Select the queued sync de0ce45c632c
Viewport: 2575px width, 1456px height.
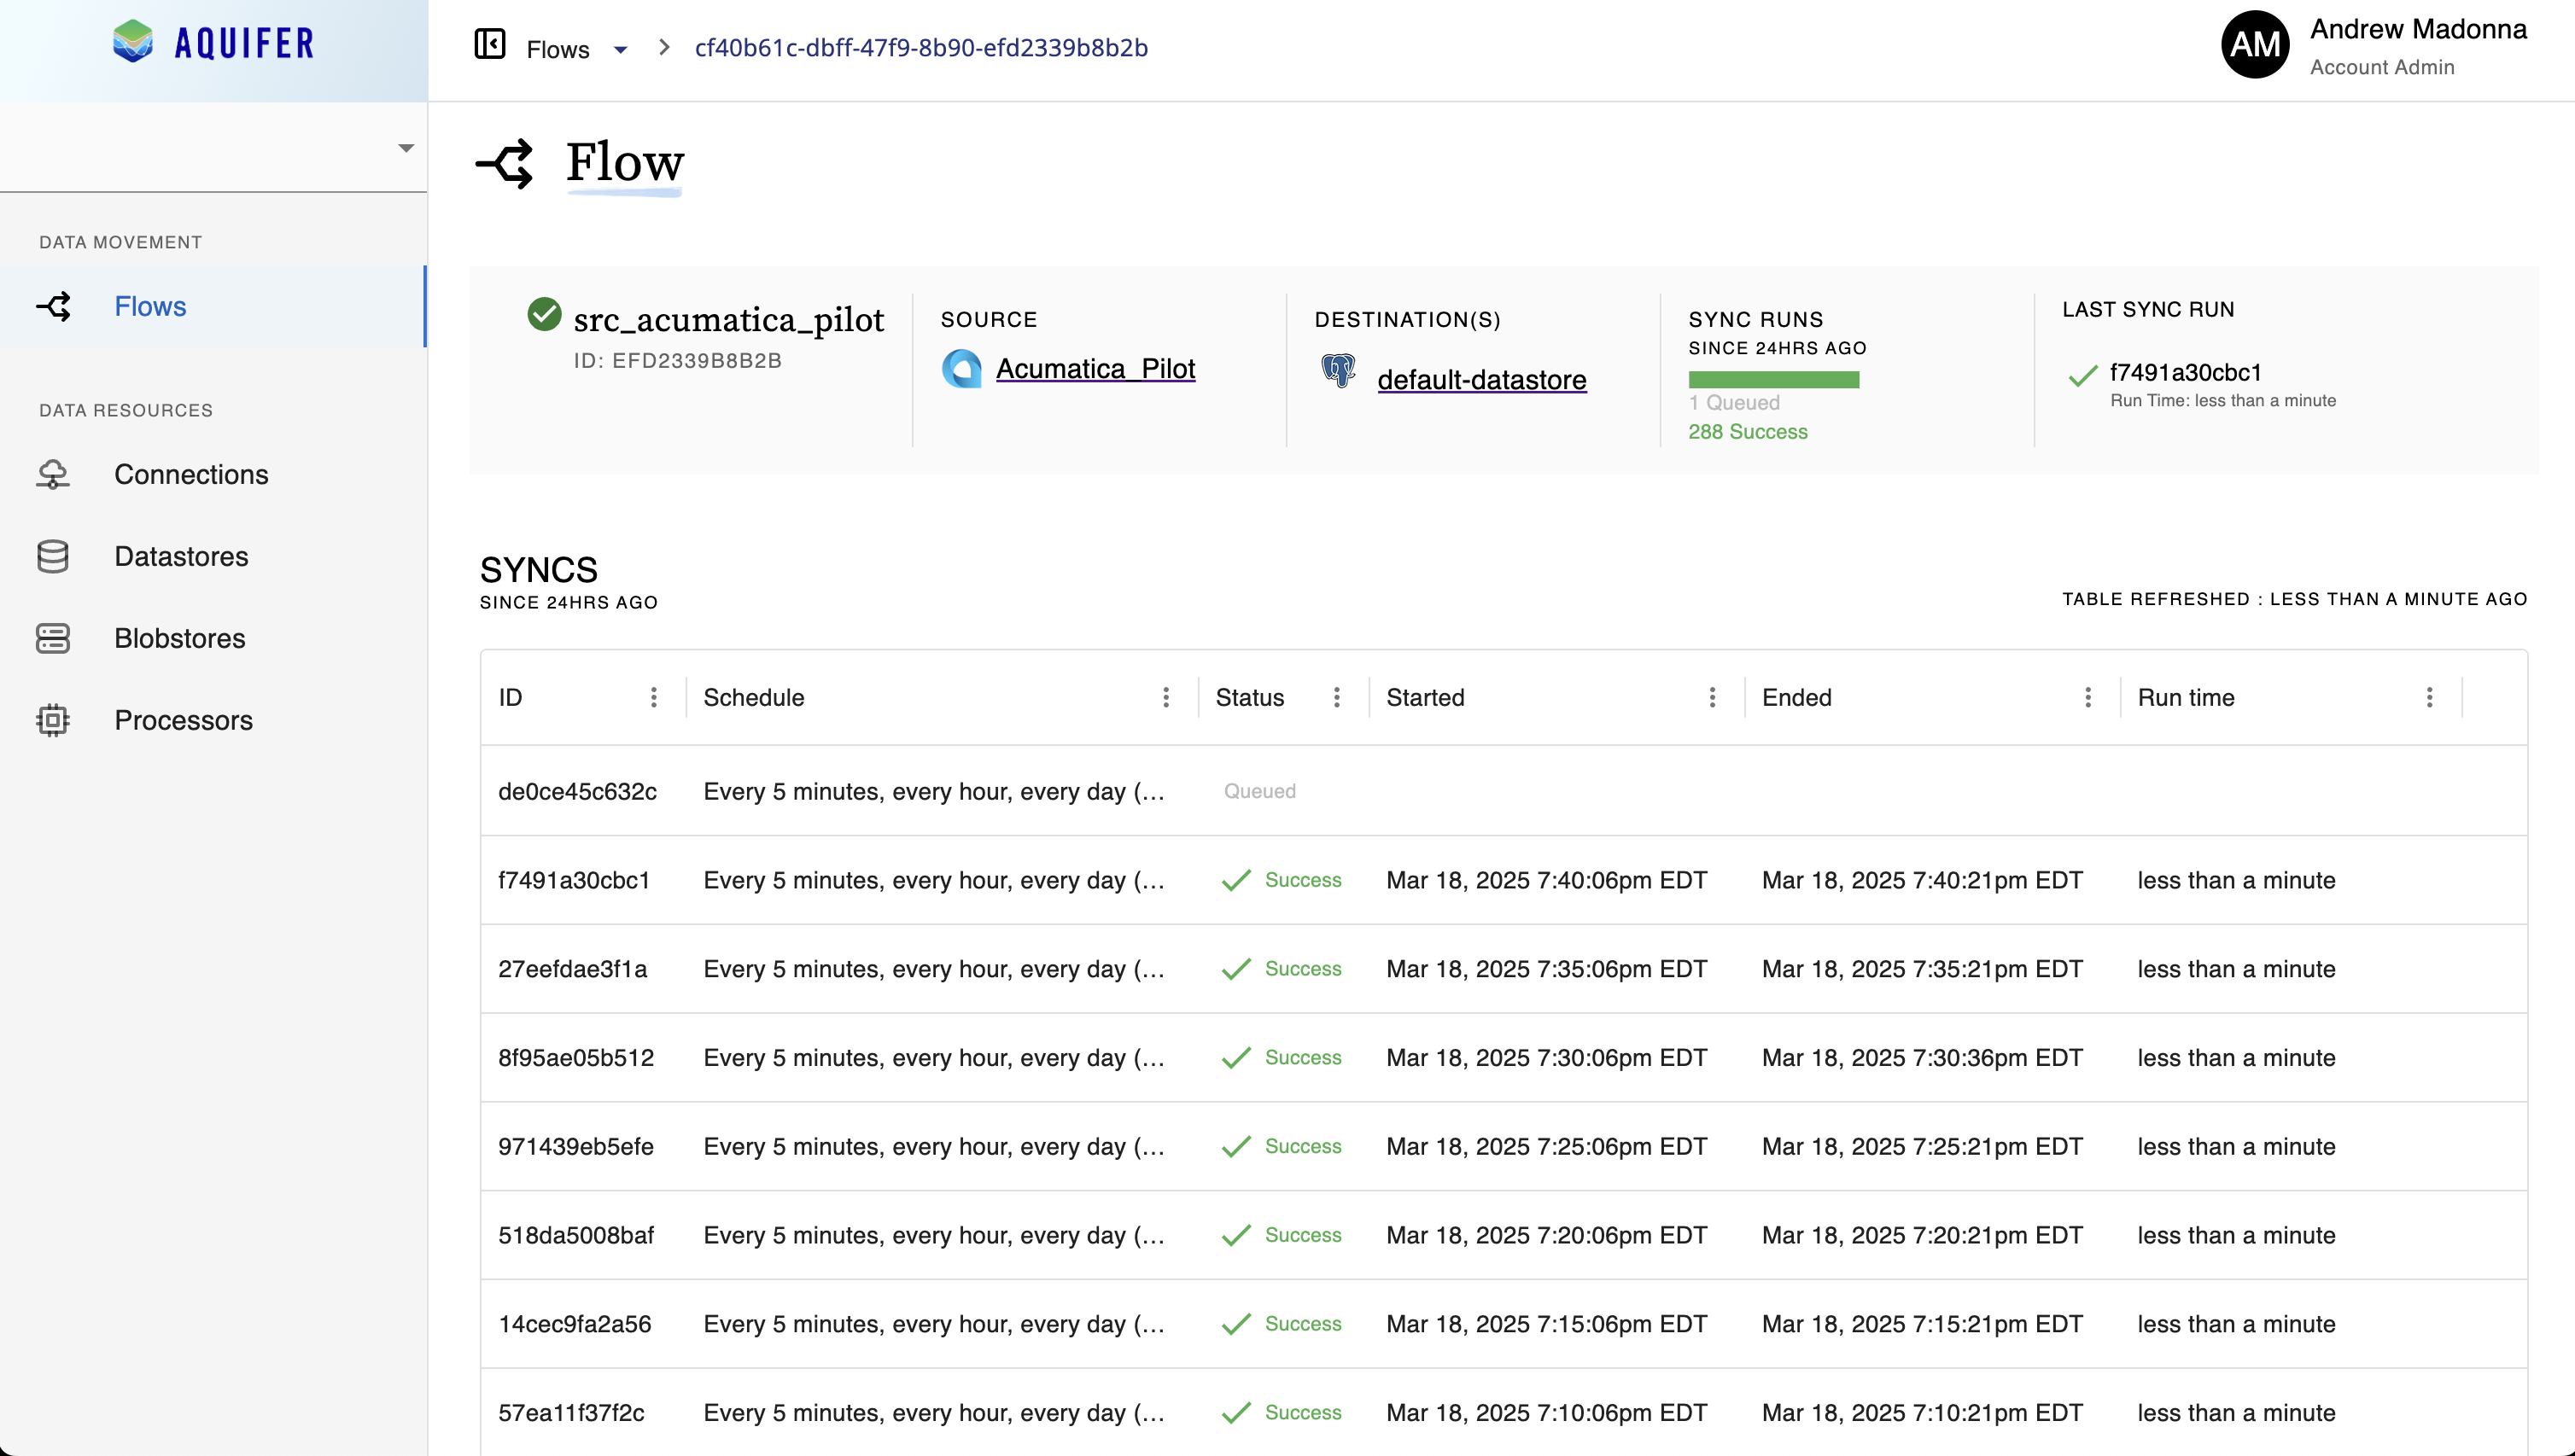point(577,791)
